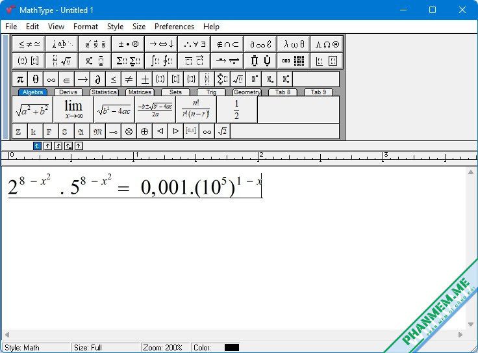The height and width of the screenshot is (353, 478).
Task: Insert square root template from small bar
Action: click(238, 79)
